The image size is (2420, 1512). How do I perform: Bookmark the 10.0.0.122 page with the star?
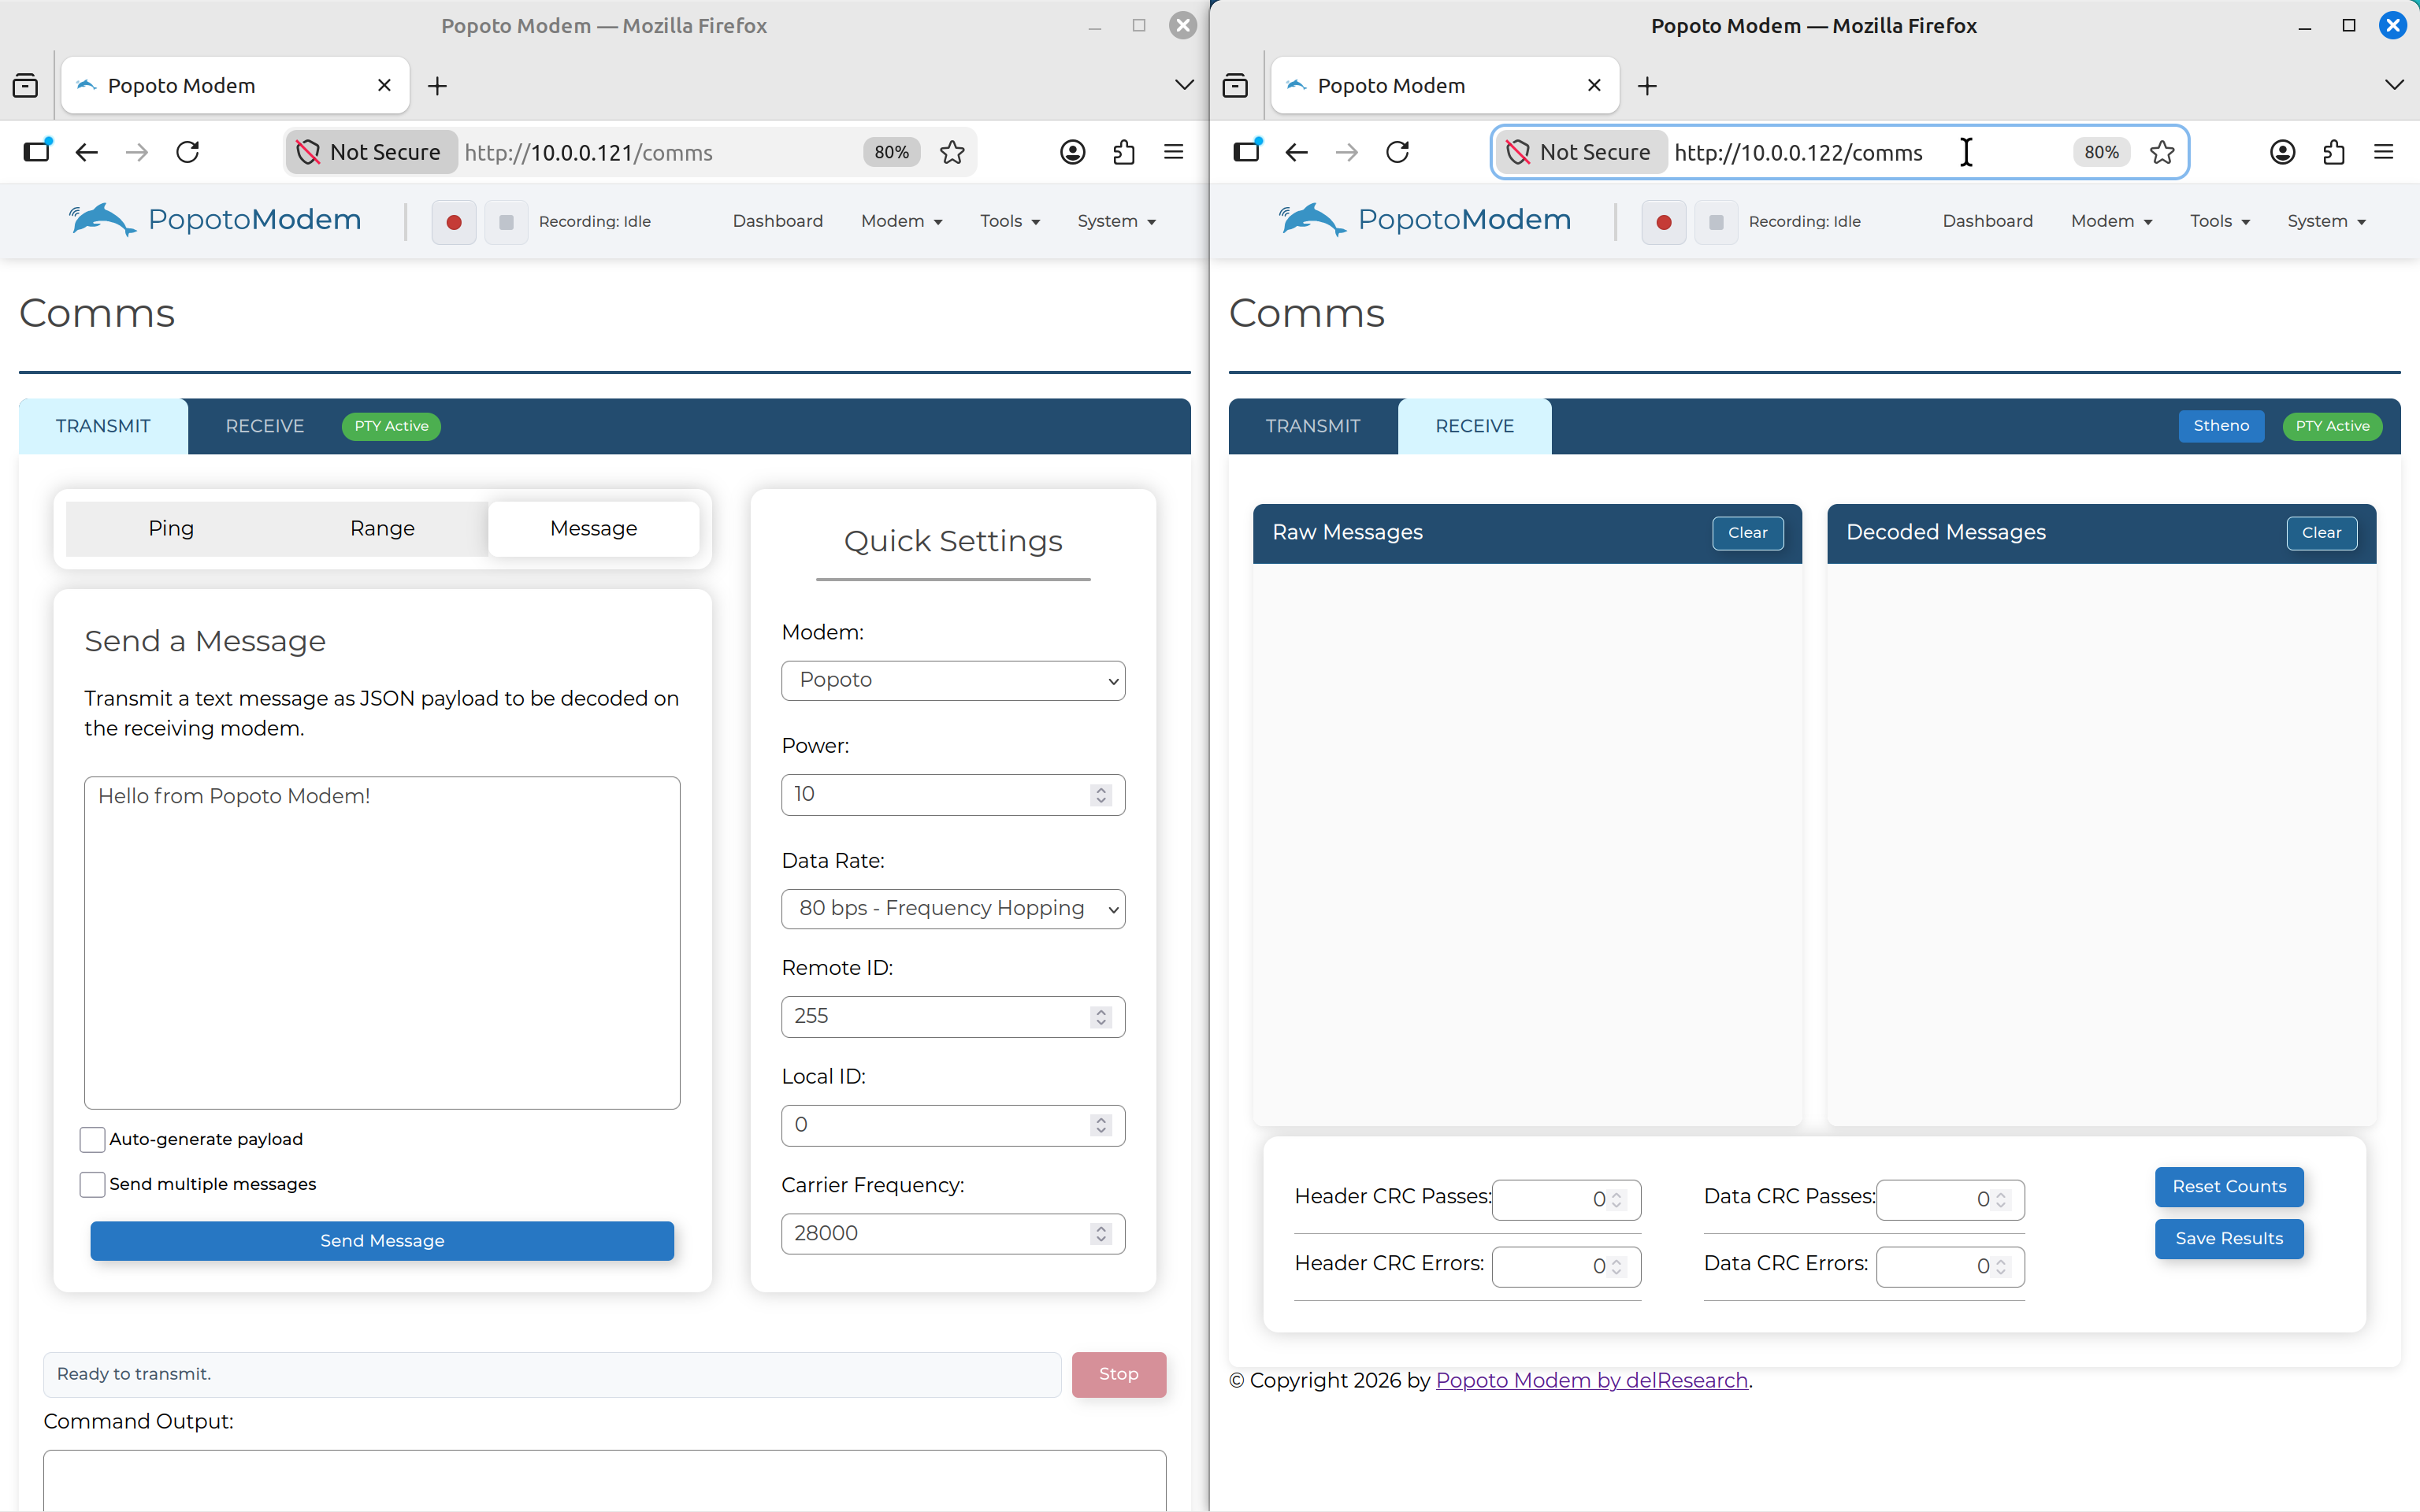2163,152
